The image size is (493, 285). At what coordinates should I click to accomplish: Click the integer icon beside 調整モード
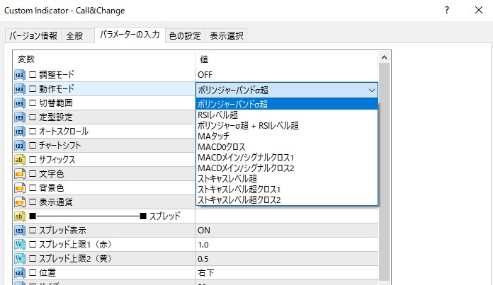[x=20, y=74]
